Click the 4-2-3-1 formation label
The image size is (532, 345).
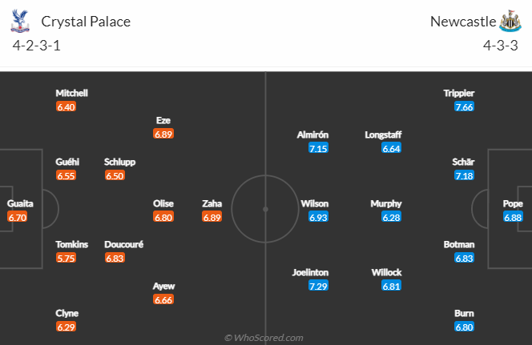pos(36,46)
